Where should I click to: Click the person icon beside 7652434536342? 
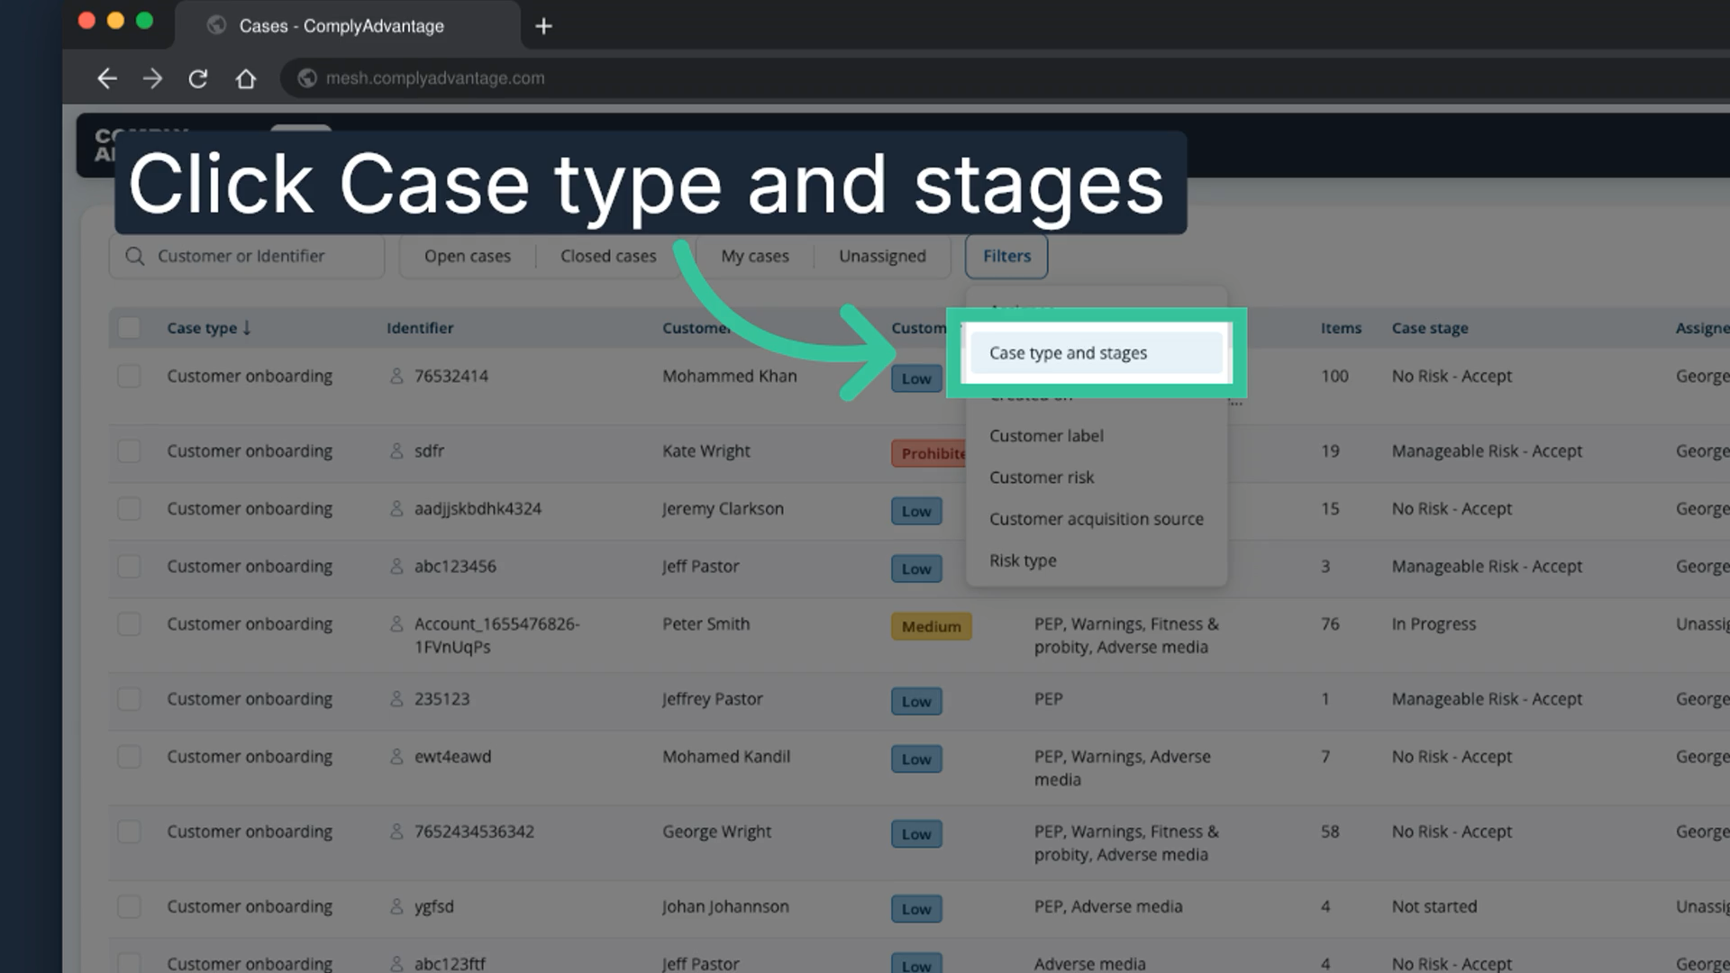pyautogui.click(x=396, y=831)
